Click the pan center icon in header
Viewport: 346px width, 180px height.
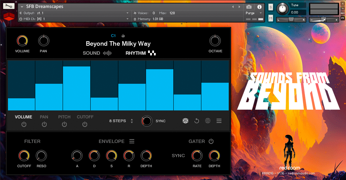(x=291, y=20)
